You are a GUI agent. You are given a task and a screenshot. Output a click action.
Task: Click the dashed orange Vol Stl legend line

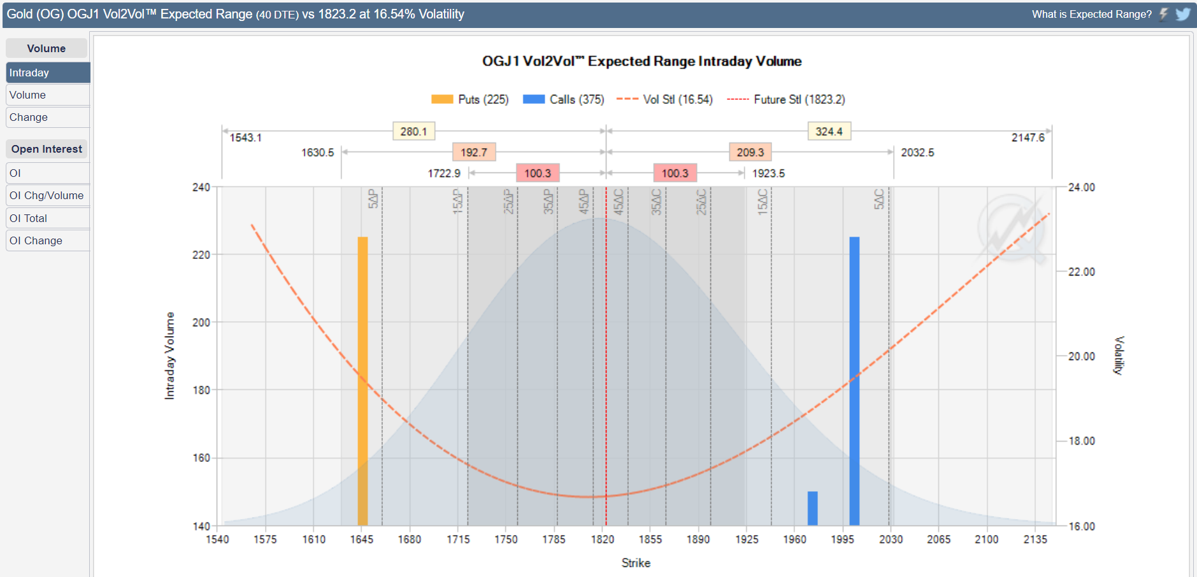pyautogui.click(x=627, y=99)
